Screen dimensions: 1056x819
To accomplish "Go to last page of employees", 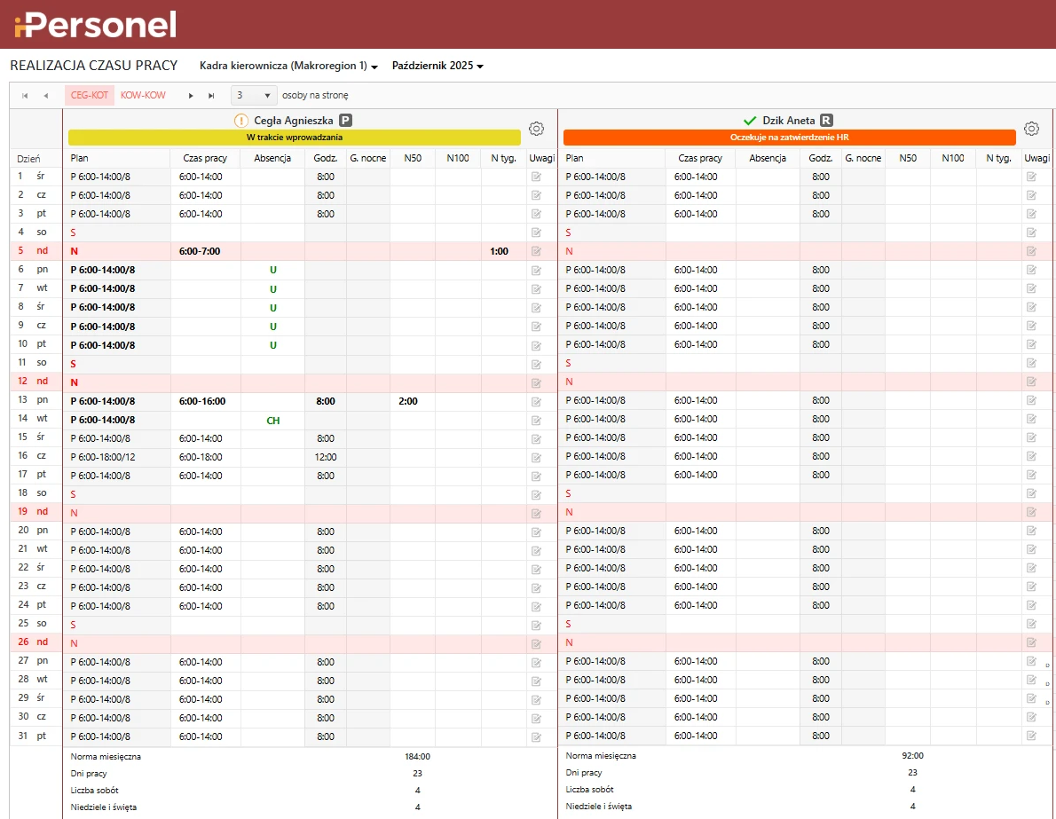I will coord(211,96).
